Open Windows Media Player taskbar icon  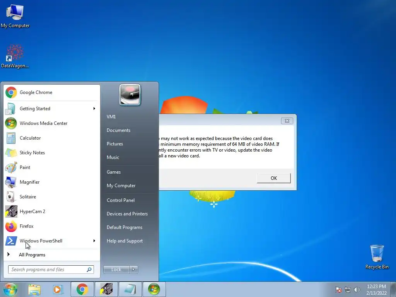(58, 289)
